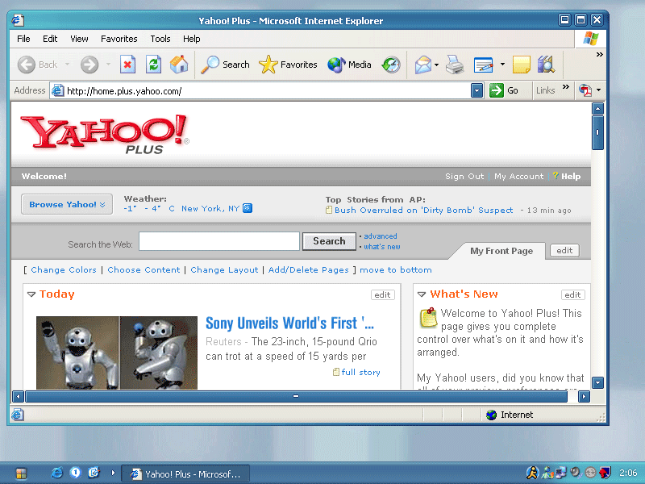This screenshot has height=484, width=645.
Task: Click the yellow Discuss note icon
Action: pyautogui.click(x=521, y=65)
